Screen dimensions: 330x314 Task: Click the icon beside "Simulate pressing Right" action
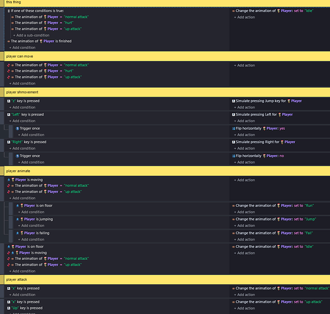233,142
